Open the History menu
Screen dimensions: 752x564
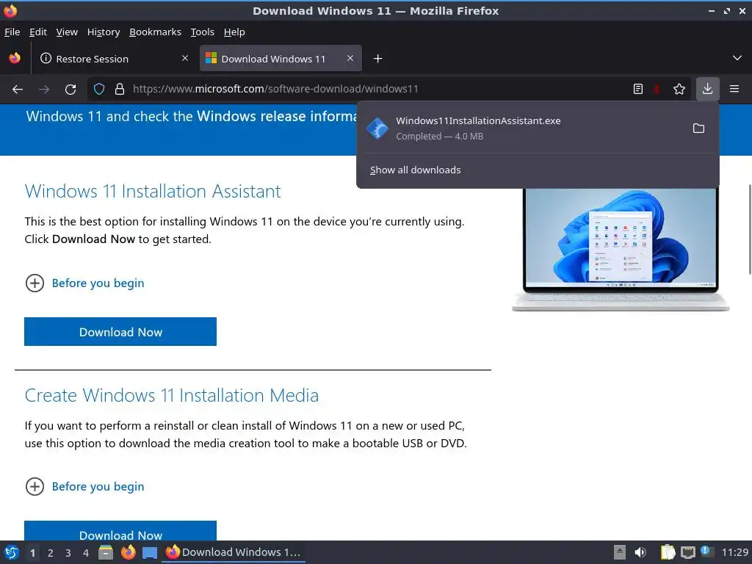[x=104, y=32]
